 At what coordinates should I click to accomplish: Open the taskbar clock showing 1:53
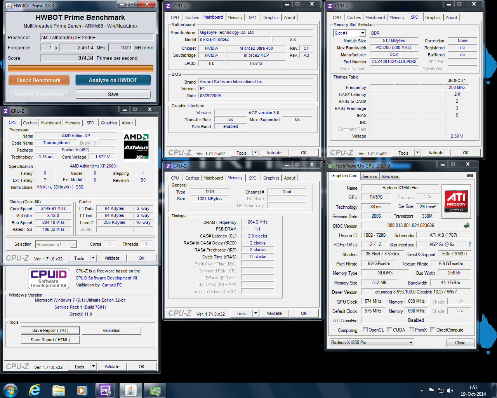473,391
